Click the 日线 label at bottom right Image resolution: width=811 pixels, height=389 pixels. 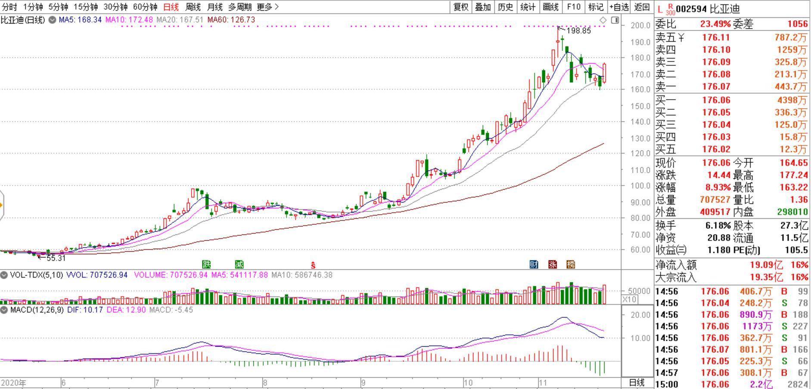tap(637, 383)
